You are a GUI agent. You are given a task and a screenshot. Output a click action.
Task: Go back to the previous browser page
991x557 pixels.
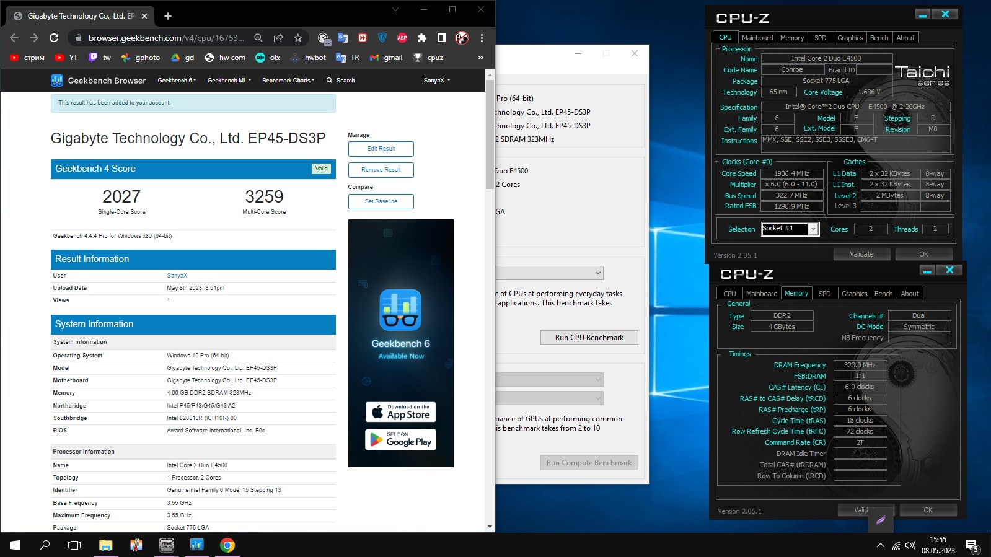(x=14, y=38)
